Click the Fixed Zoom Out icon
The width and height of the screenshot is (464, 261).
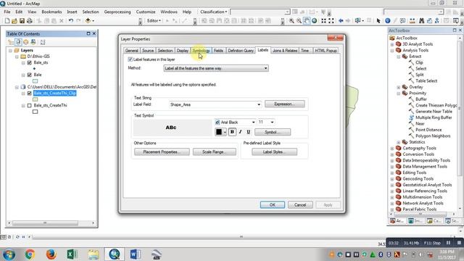(x=331, y=21)
